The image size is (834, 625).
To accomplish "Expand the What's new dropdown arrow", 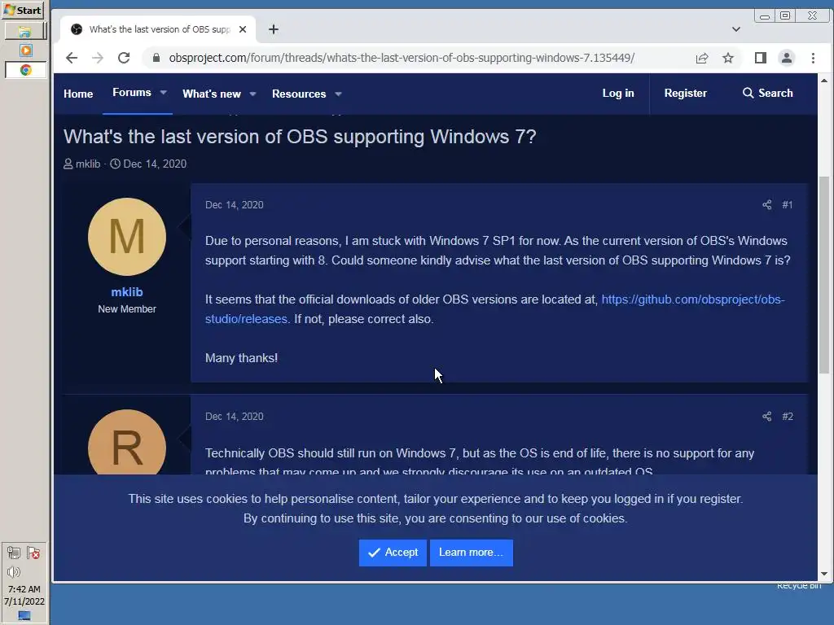I will click(x=253, y=94).
